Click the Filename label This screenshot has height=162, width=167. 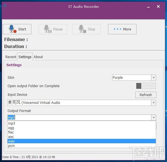click(16, 39)
